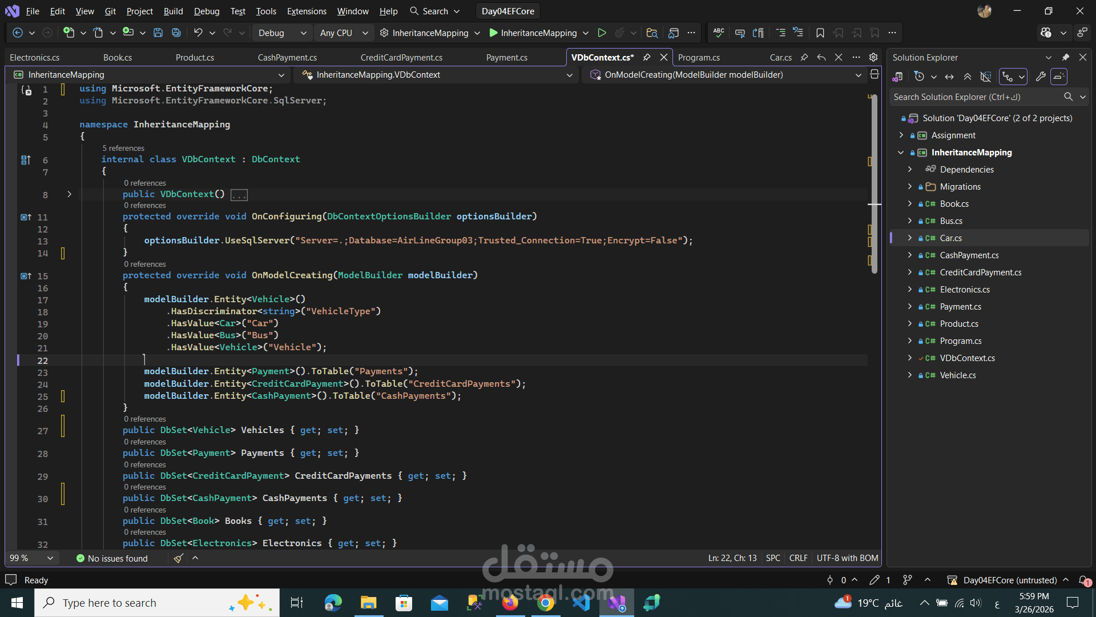Image resolution: width=1096 pixels, height=617 pixels.
Task: Expand the Migrations folder in Solution Explorer
Action: tap(909, 186)
